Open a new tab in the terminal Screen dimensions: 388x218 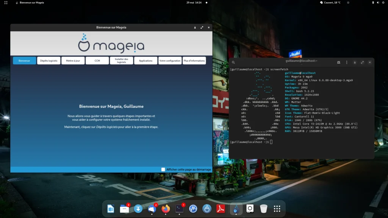(338, 62)
